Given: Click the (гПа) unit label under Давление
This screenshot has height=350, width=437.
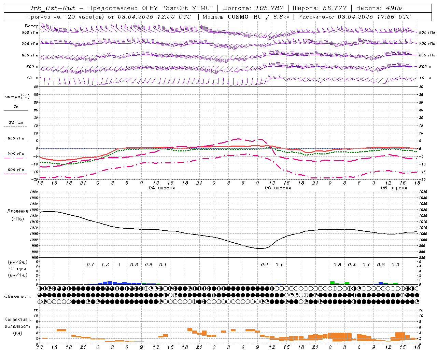Looking at the screenshot, I should 18,219.
